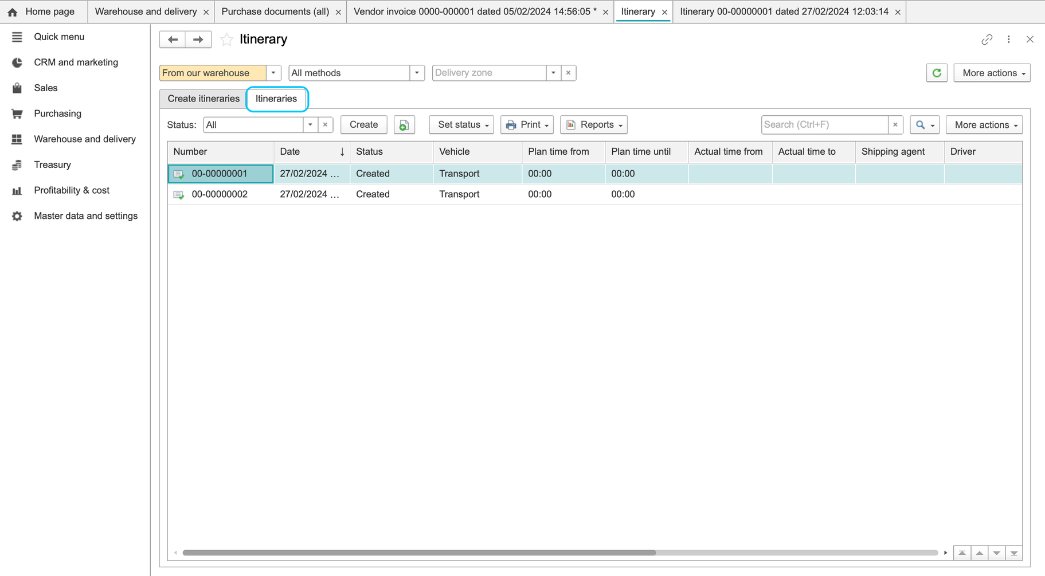The height and width of the screenshot is (576, 1045).
Task: Expand the All methods dropdown
Action: (x=417, y=73)
